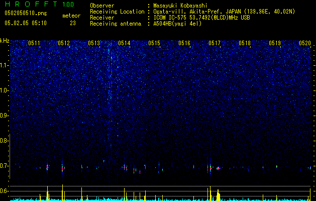Click the 0.8 kHz axis label
The width and height of the screenshot is (316, 201).
click(x=5, y=141)
